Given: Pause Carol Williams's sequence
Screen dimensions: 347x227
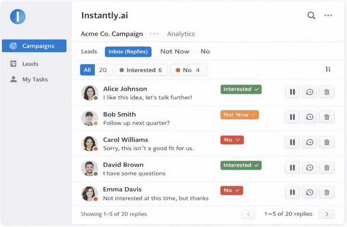Looking at the screenshot, I should (292, 142).
